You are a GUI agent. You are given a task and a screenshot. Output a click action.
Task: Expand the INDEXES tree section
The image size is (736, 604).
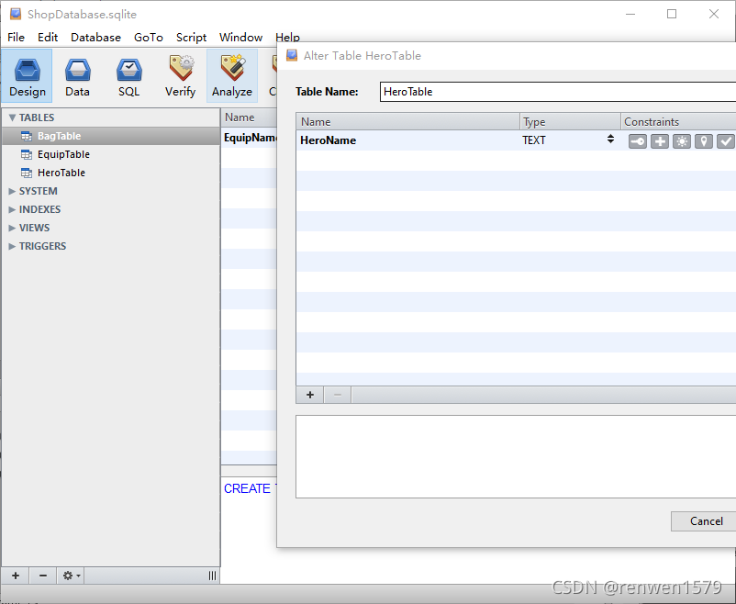pyautogui.click(x=12, y=209)
